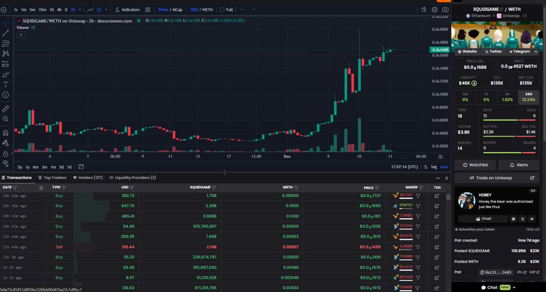Collapse the transactions panel
The image size is (546, 292).
[x=438, y=178]
